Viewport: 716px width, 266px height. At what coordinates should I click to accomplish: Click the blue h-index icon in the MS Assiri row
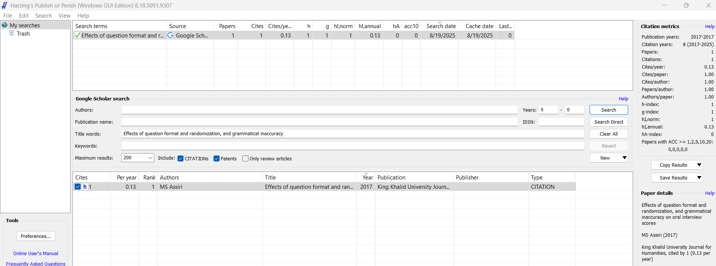point(85,187)
